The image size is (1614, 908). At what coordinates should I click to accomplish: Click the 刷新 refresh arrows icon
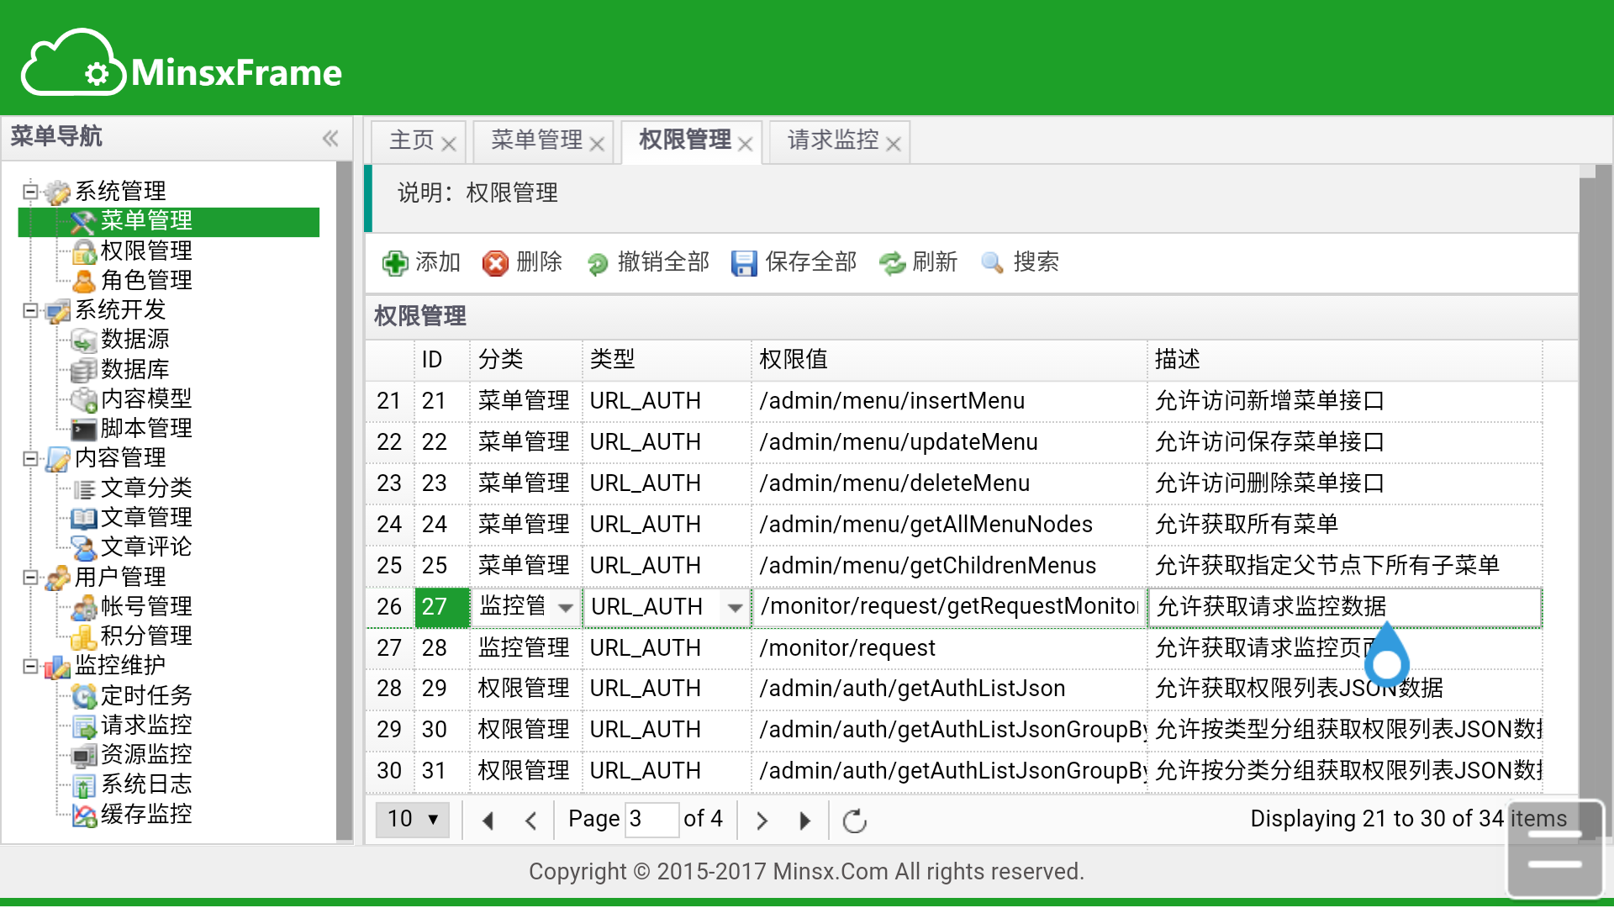892,263
